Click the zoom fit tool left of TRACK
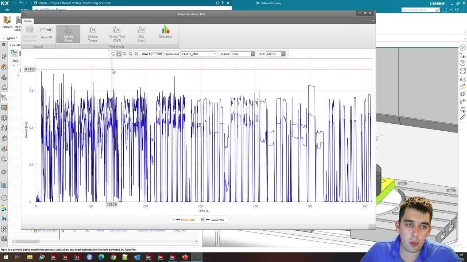Screen dimensions: 467x262 tap(136, 54)
